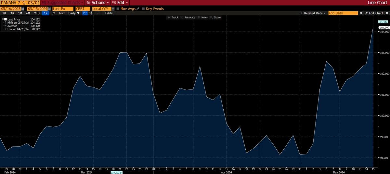
Task: Open the Daily periodicity dropdown
Action: pos(74,13)
